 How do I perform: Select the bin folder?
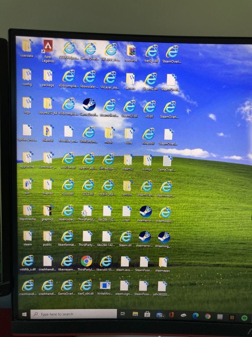(28, 184)
